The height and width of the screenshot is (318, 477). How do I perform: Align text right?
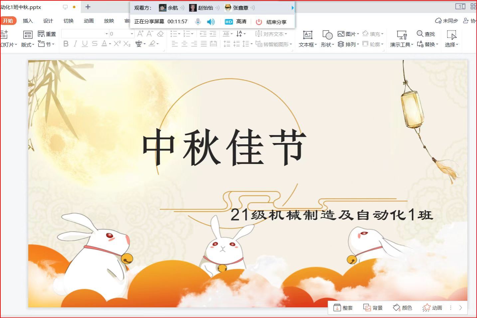pyautogui.click(x=194, y=44)
